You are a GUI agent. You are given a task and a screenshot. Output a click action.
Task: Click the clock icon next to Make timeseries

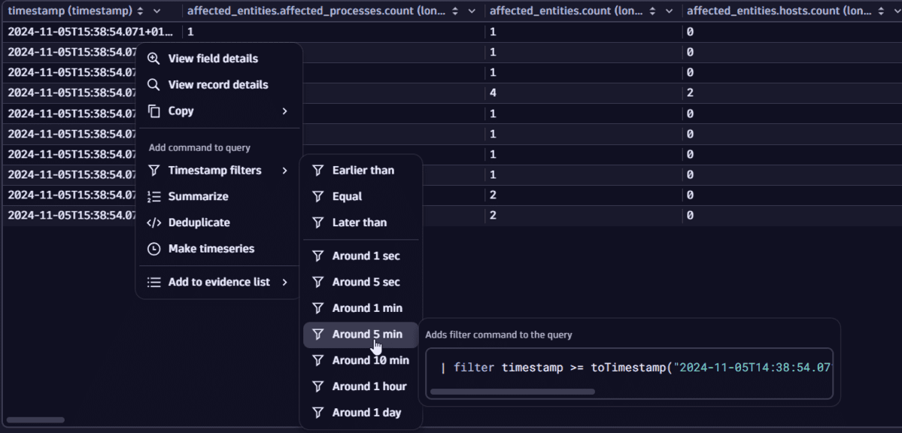pyautogui.click(x=153, y=249)
